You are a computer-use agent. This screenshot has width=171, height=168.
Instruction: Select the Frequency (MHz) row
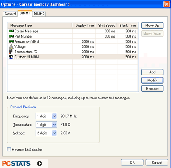click(x=73, y=41)
